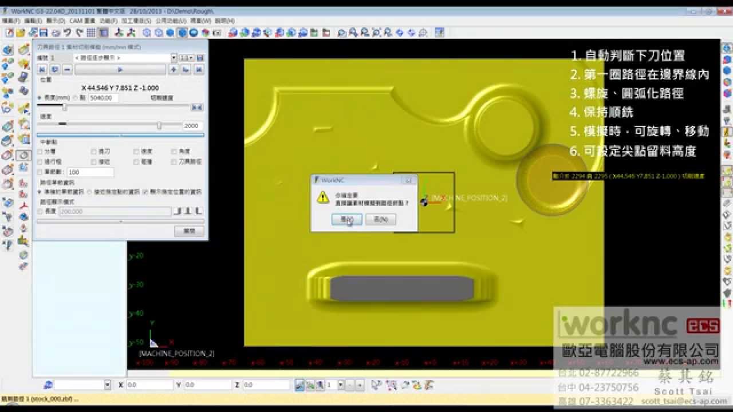
Task: Click the position slider handle
Action: point(64,107)
